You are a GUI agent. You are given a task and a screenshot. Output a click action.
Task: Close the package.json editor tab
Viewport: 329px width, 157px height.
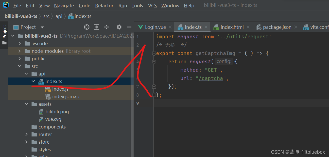point(296,27)
